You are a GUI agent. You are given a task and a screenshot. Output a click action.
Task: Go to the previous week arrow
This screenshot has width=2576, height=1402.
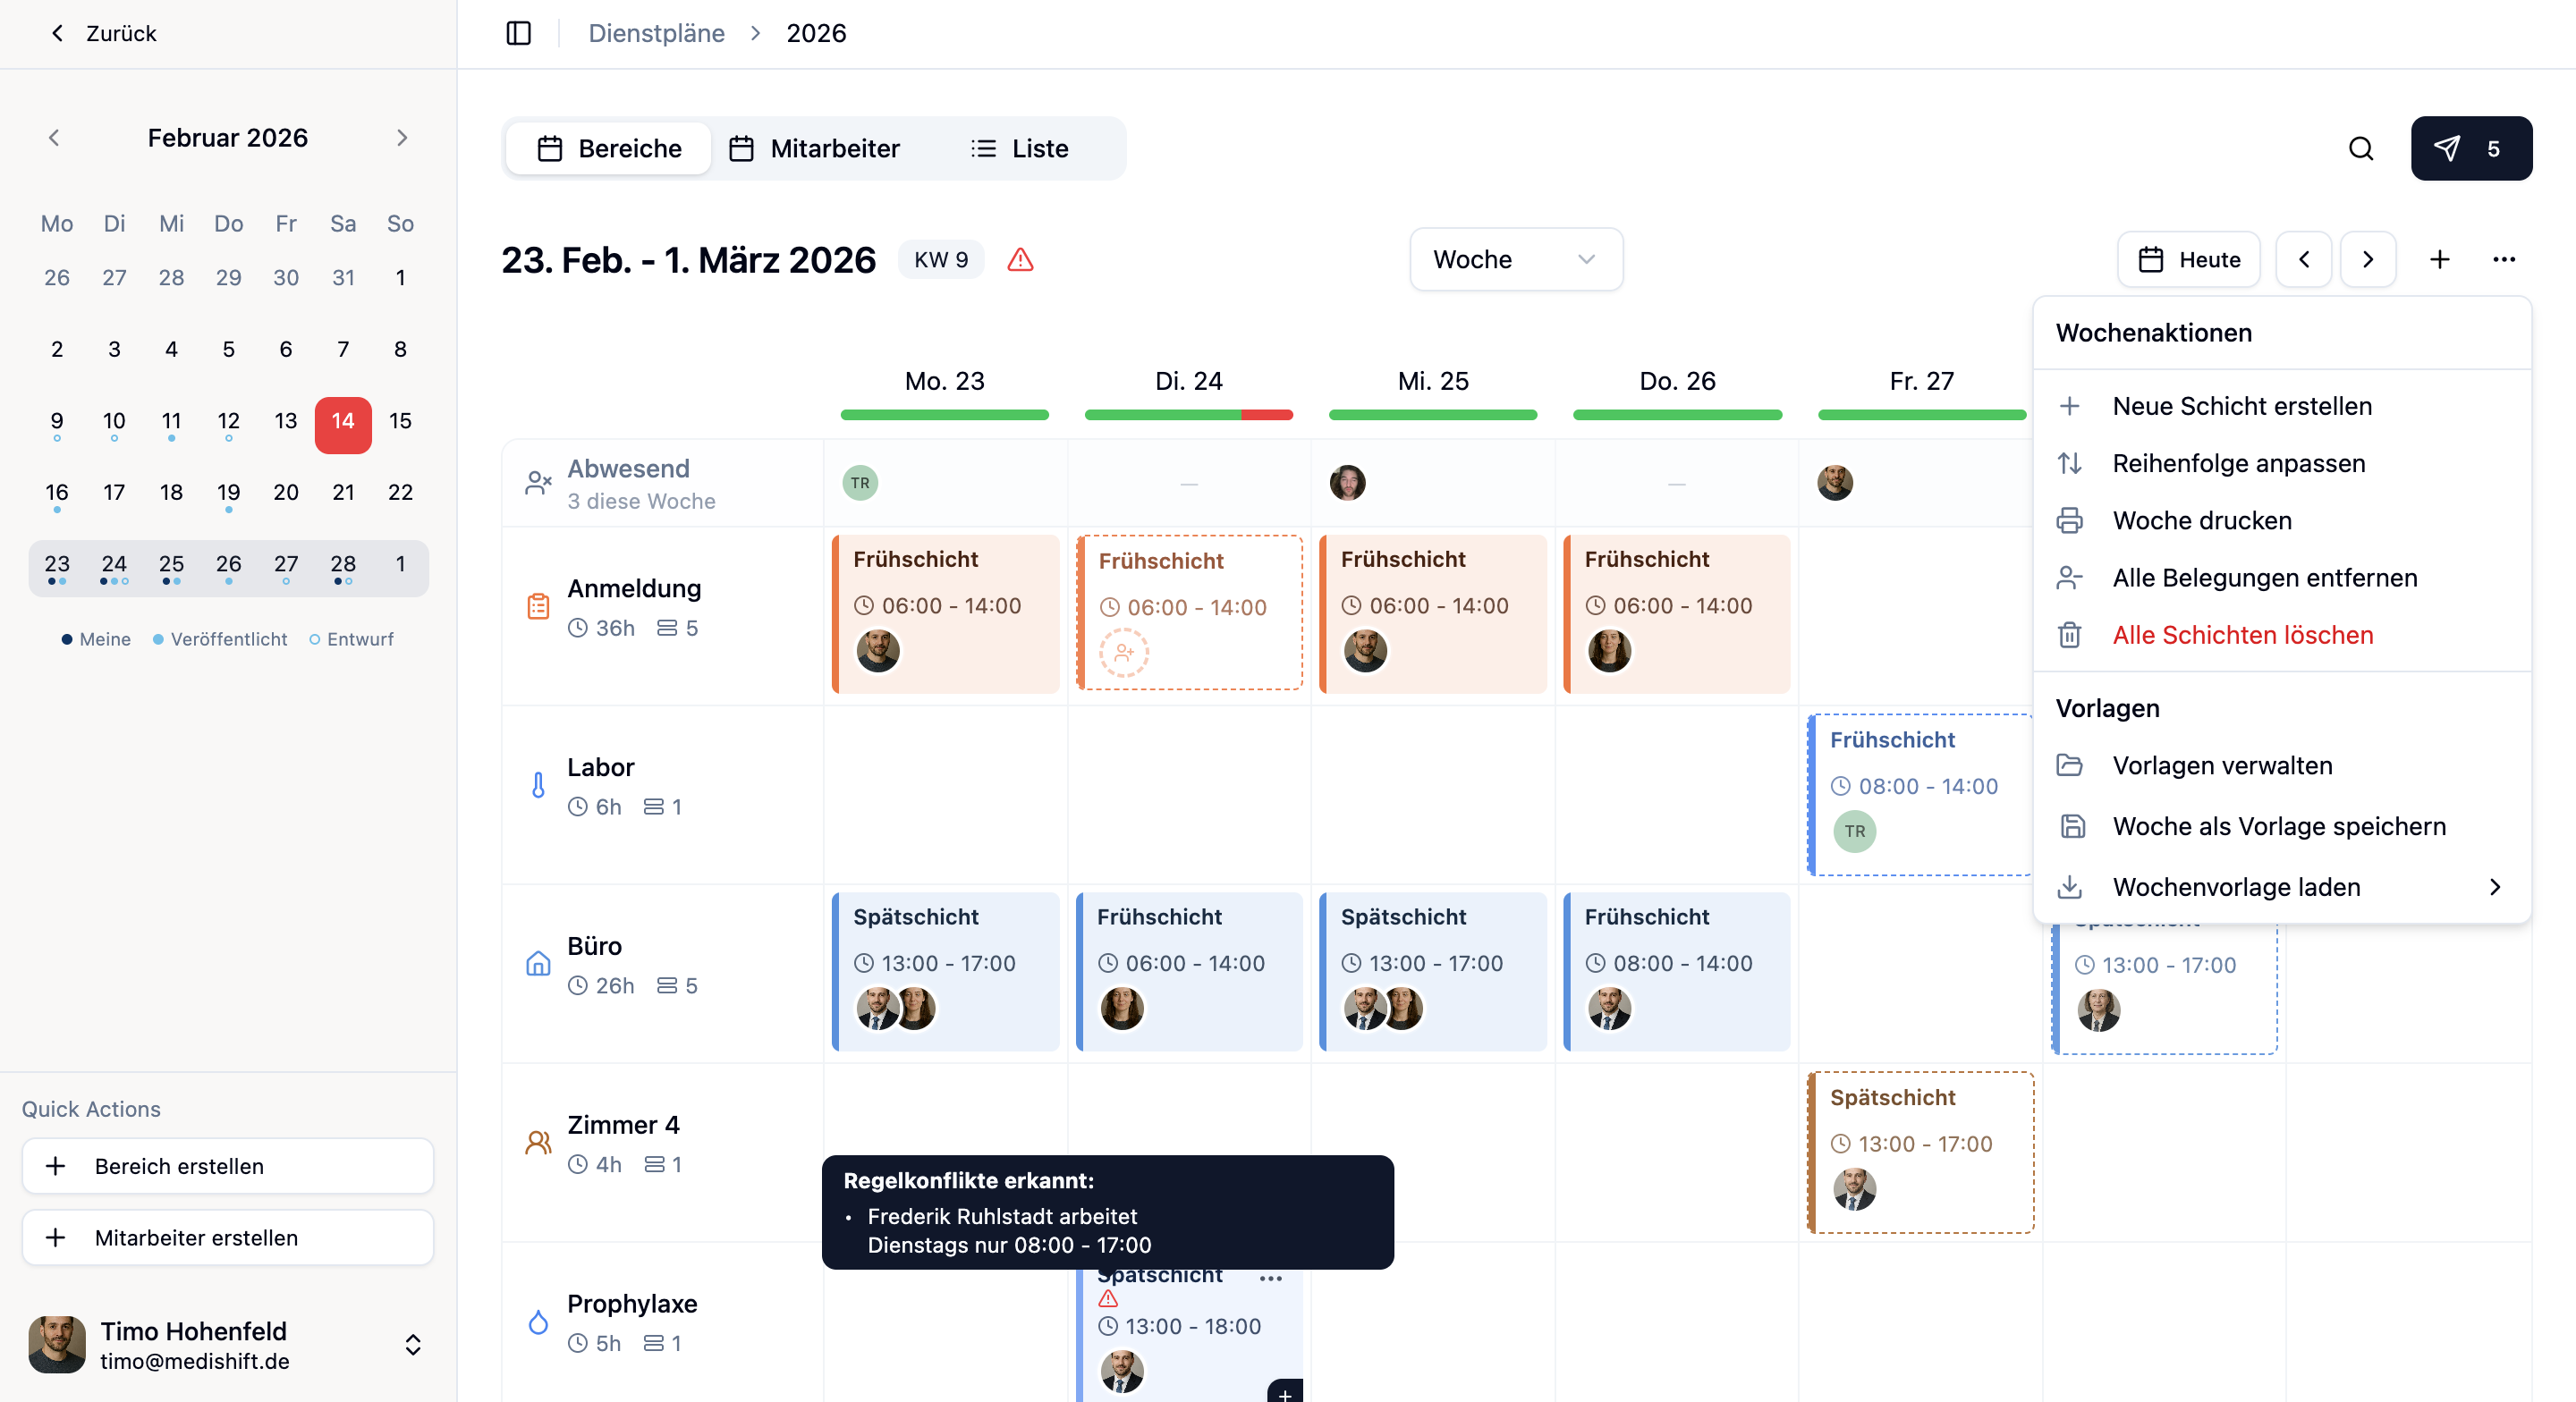click(2304, 260)
